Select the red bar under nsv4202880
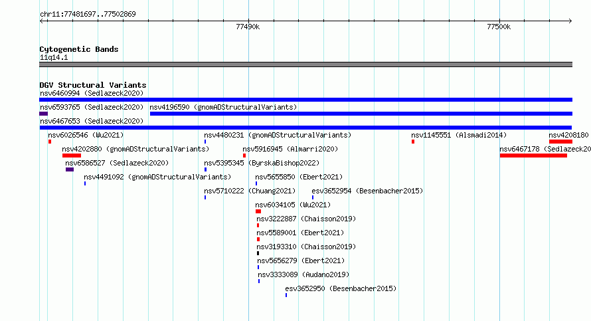Screen dimensions: 591x321 pyautogui.click(x=72, y=156)
